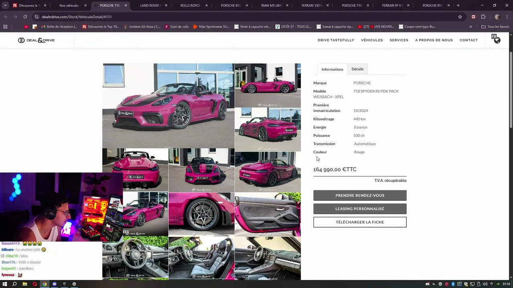Open the DRIVE TASTEFULLY menu item
Screen dimensions: 513x288
coord(336,40)
